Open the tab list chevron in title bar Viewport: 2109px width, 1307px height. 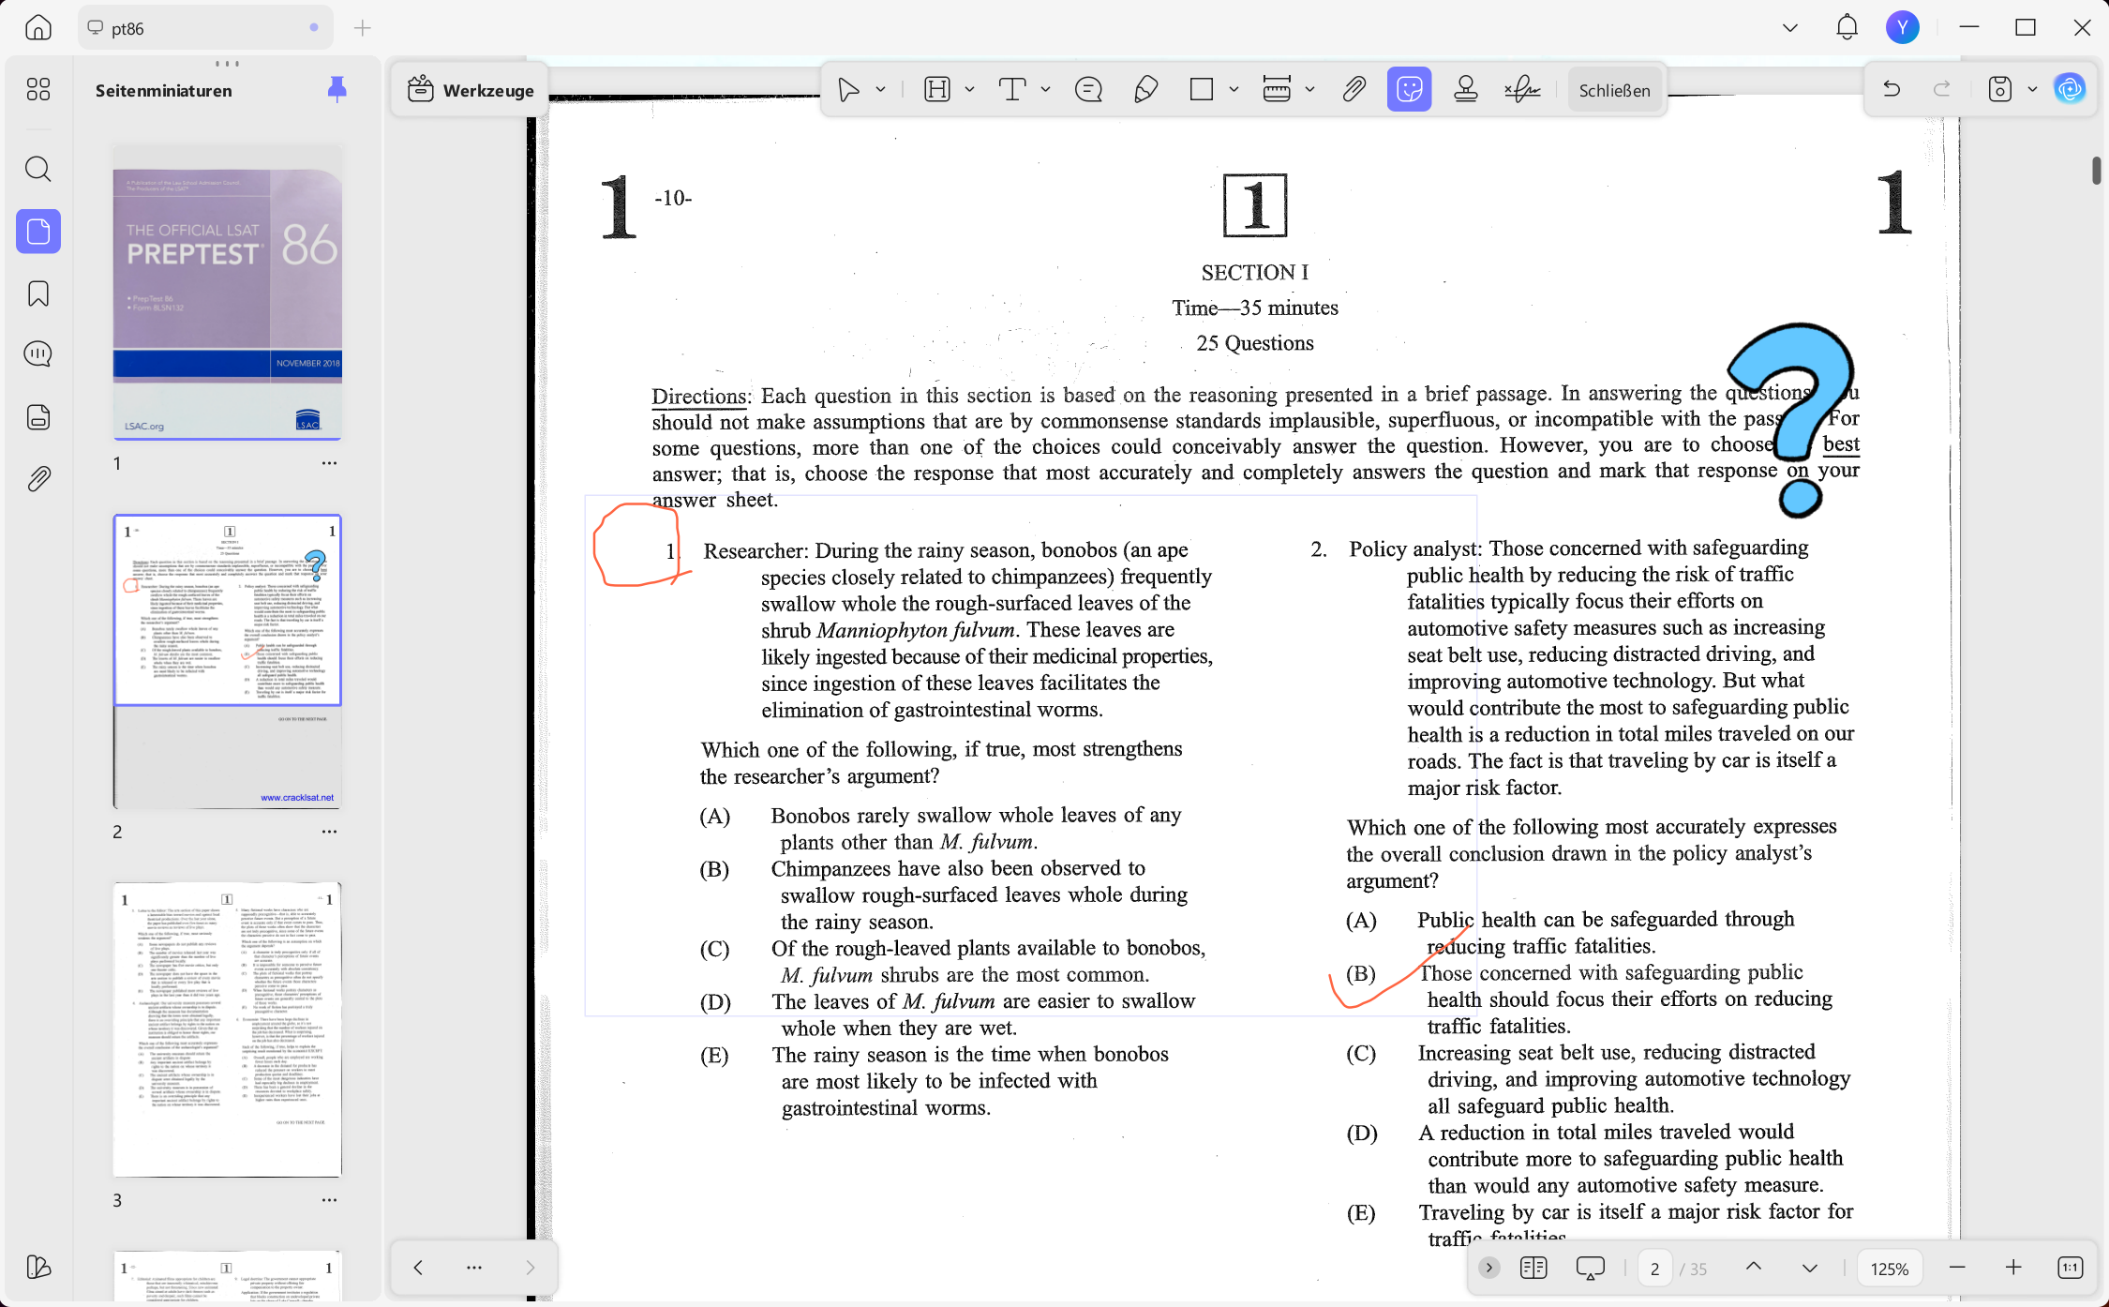click(1790, 28)
